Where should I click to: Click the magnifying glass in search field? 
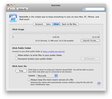tap(84, 9)
